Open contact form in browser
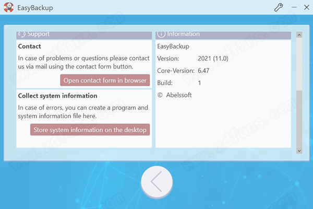The image size is (313, 209). (105, 80)
